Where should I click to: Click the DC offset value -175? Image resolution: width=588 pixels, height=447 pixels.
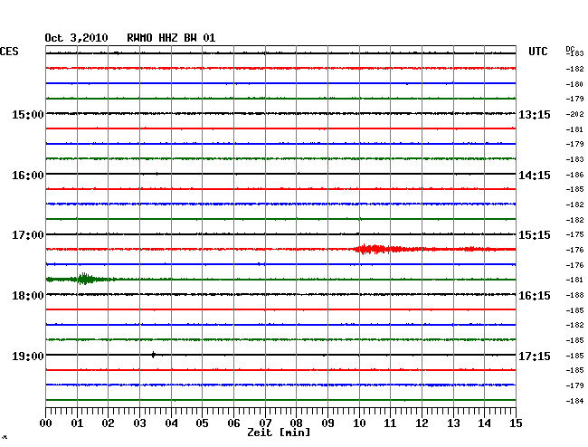click(x=574, y=234)
